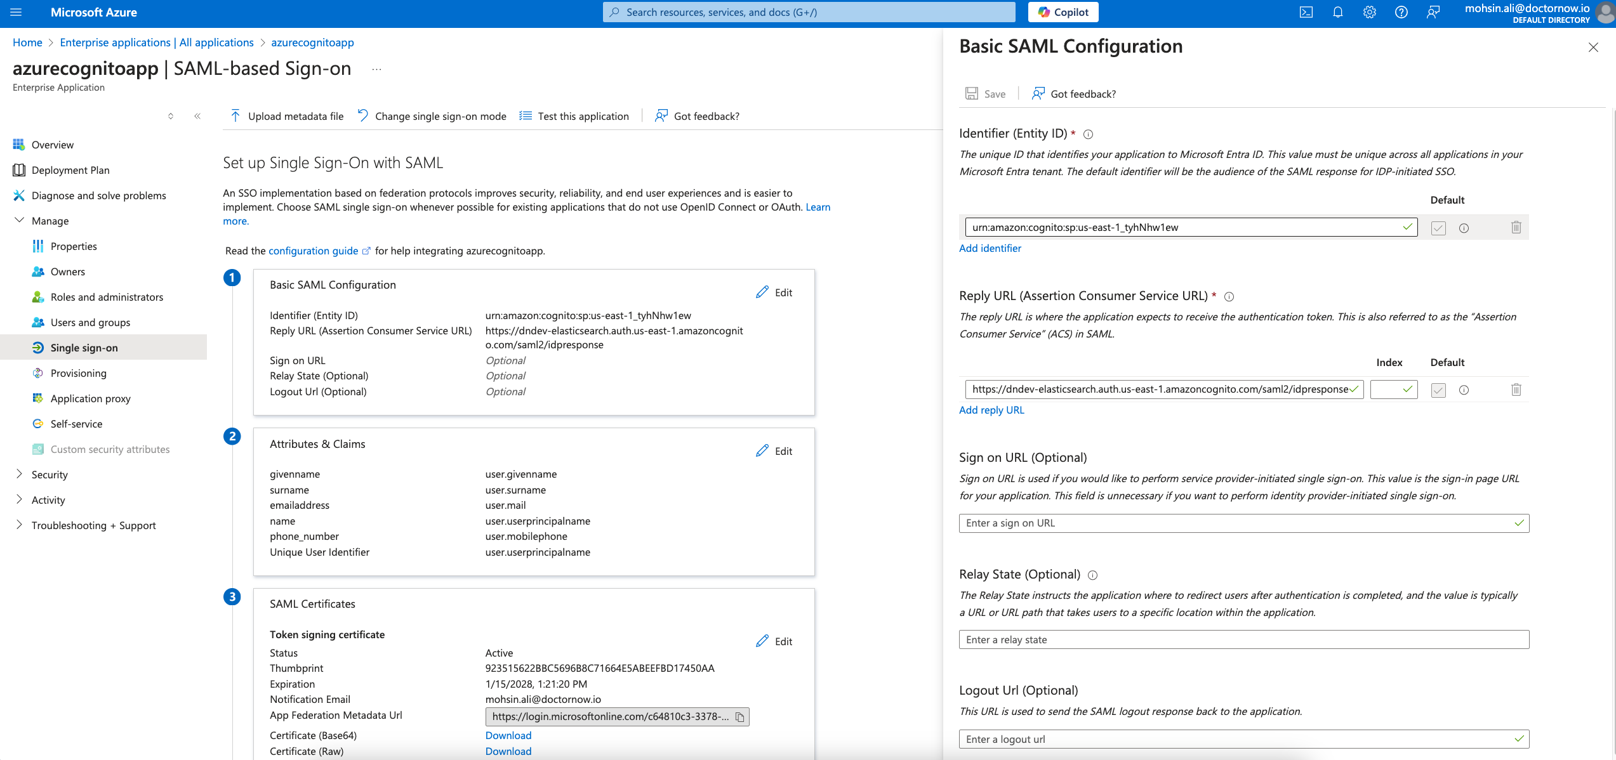Select Single sign-on in the sidebar
1616x760 pixels.
(x=103, y=348)
